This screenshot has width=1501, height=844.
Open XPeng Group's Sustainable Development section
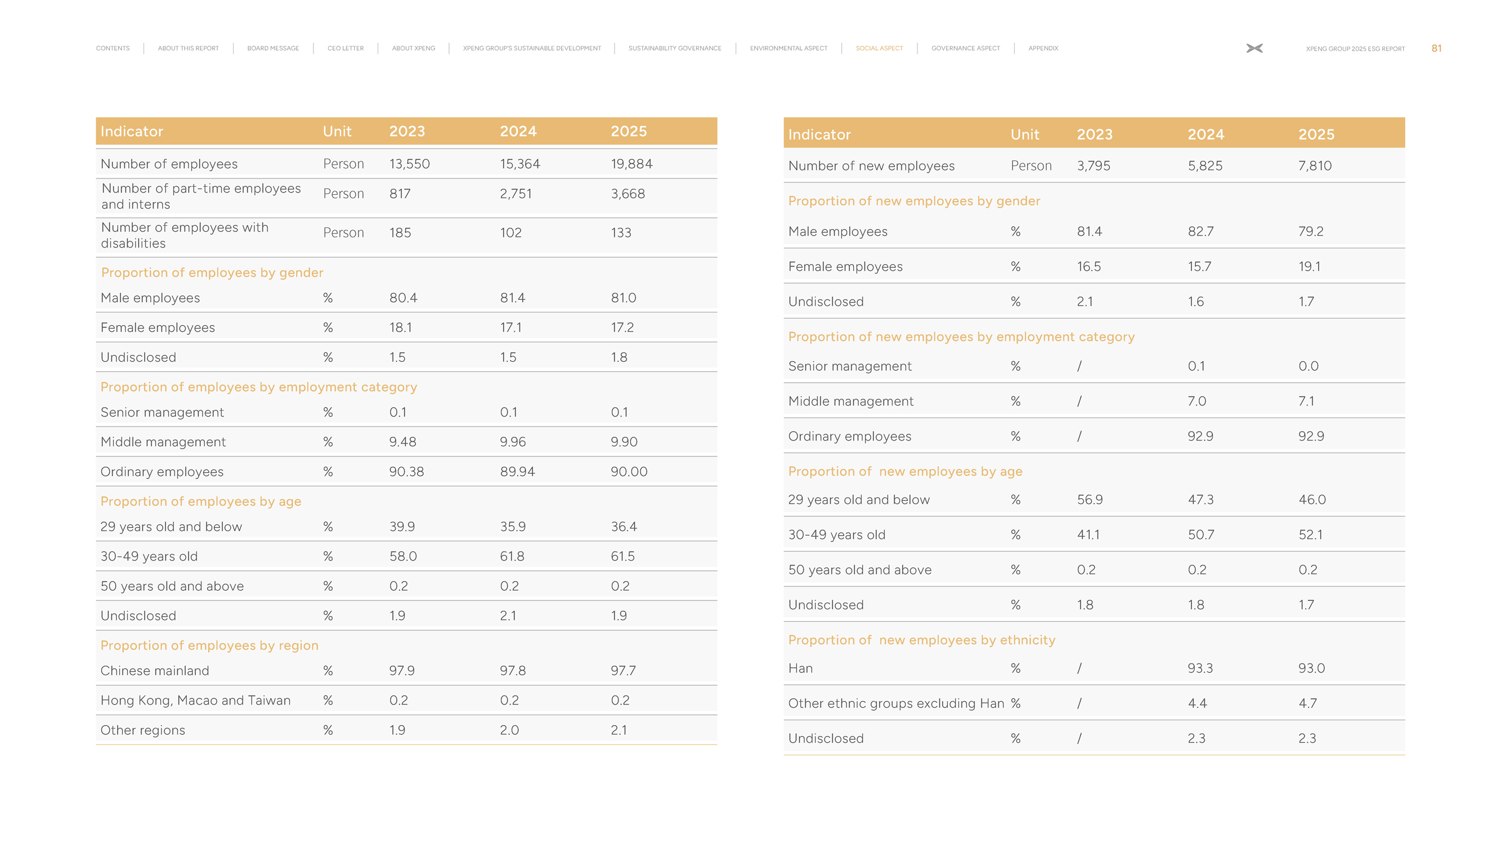point(531,48)
